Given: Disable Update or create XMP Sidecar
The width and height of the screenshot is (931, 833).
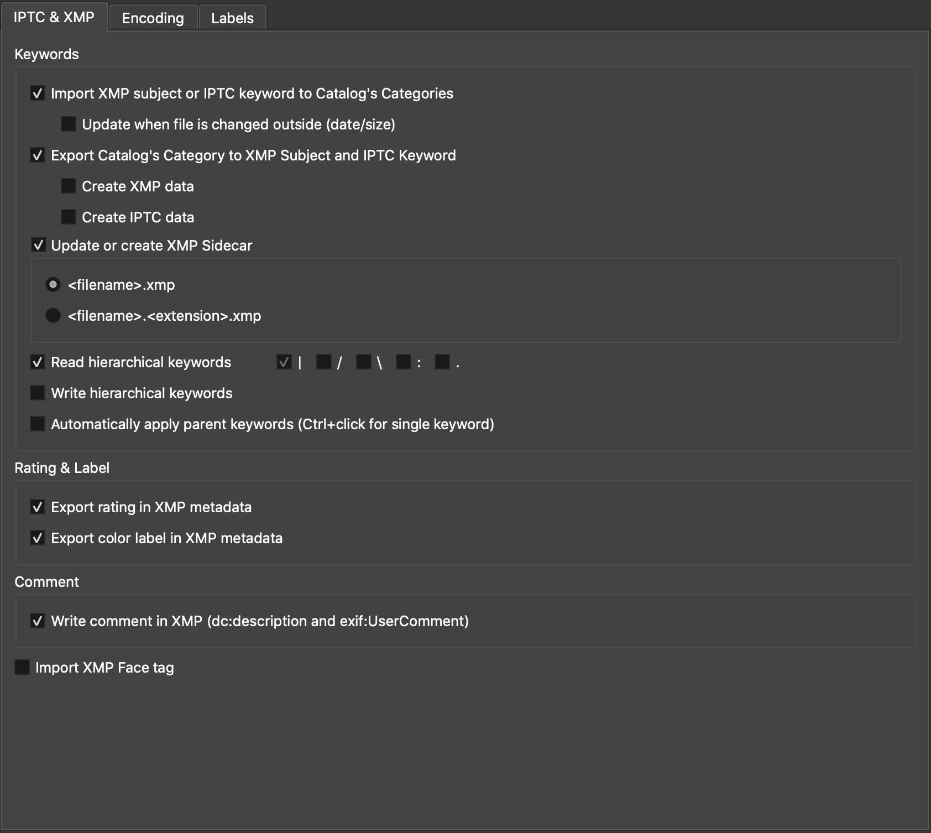Looking at the screenshot, I should 38,245.
